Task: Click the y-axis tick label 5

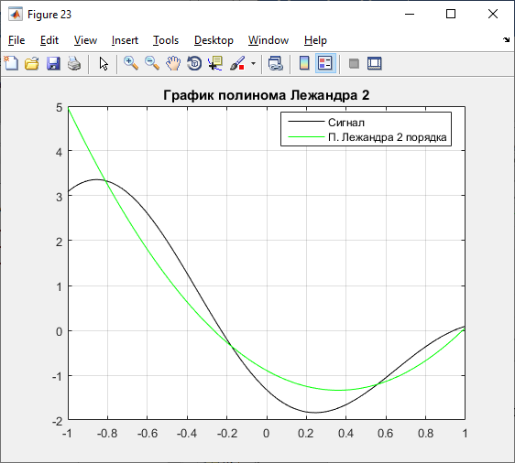Action: point(60,108)
